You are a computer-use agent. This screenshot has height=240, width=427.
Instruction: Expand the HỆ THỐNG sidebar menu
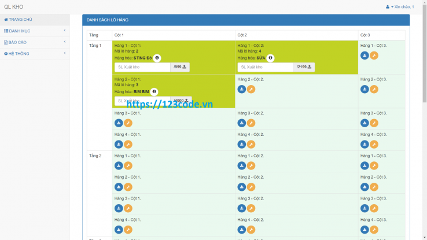click(x=35, y=54)
